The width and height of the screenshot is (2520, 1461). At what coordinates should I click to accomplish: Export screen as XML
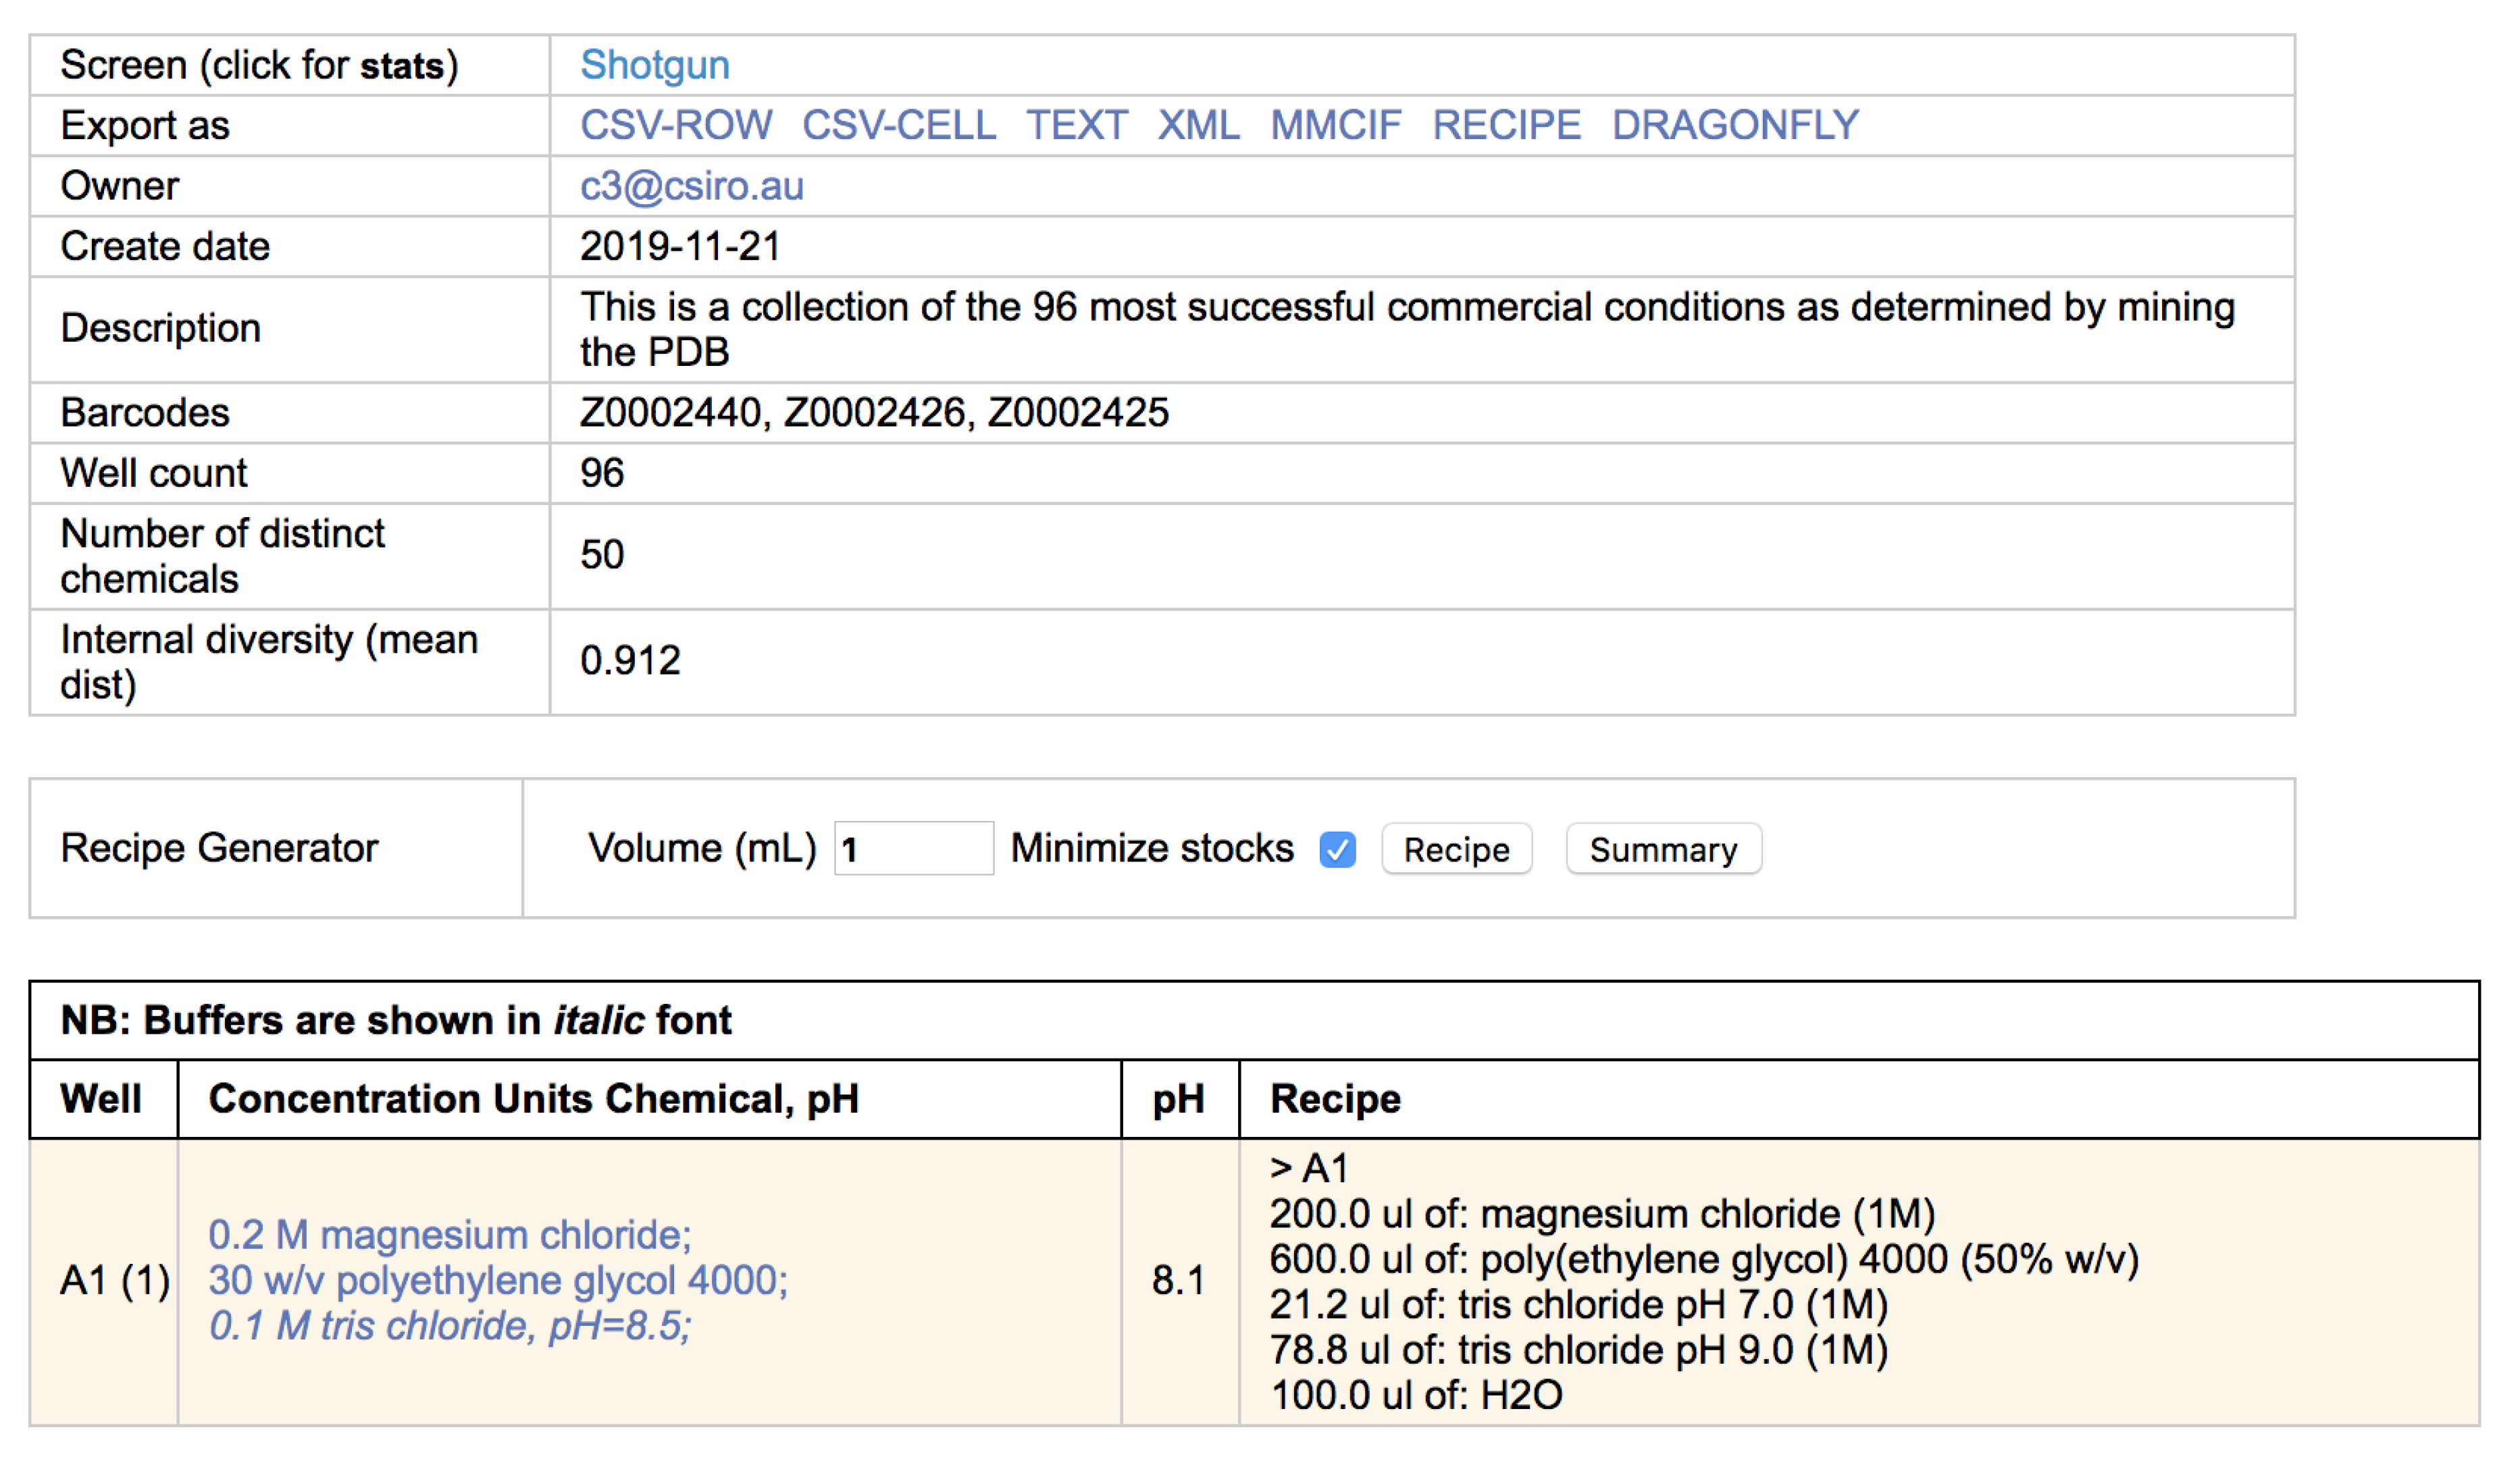pyautogui.click(x=1198, y=125)
